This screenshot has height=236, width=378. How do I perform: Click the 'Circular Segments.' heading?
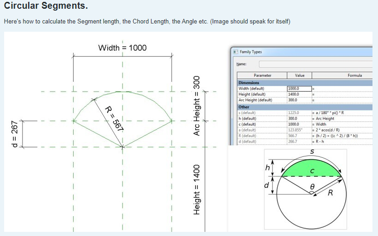tap(46, 6)
